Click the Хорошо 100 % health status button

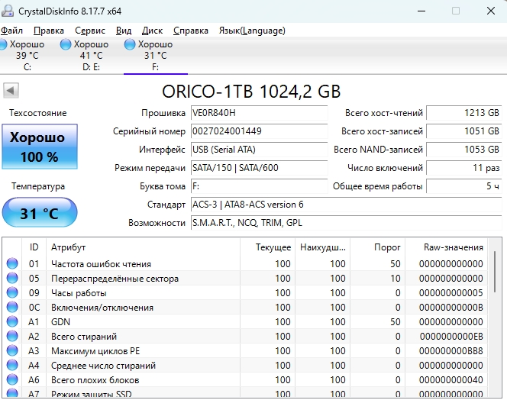(x=39, y=147)
